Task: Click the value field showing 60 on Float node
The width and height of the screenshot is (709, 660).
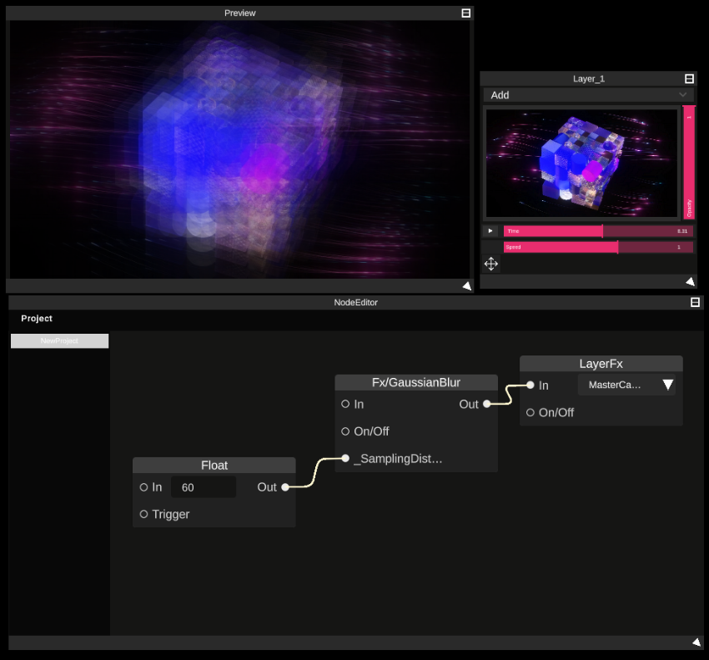Action: [x=203, y=486]
